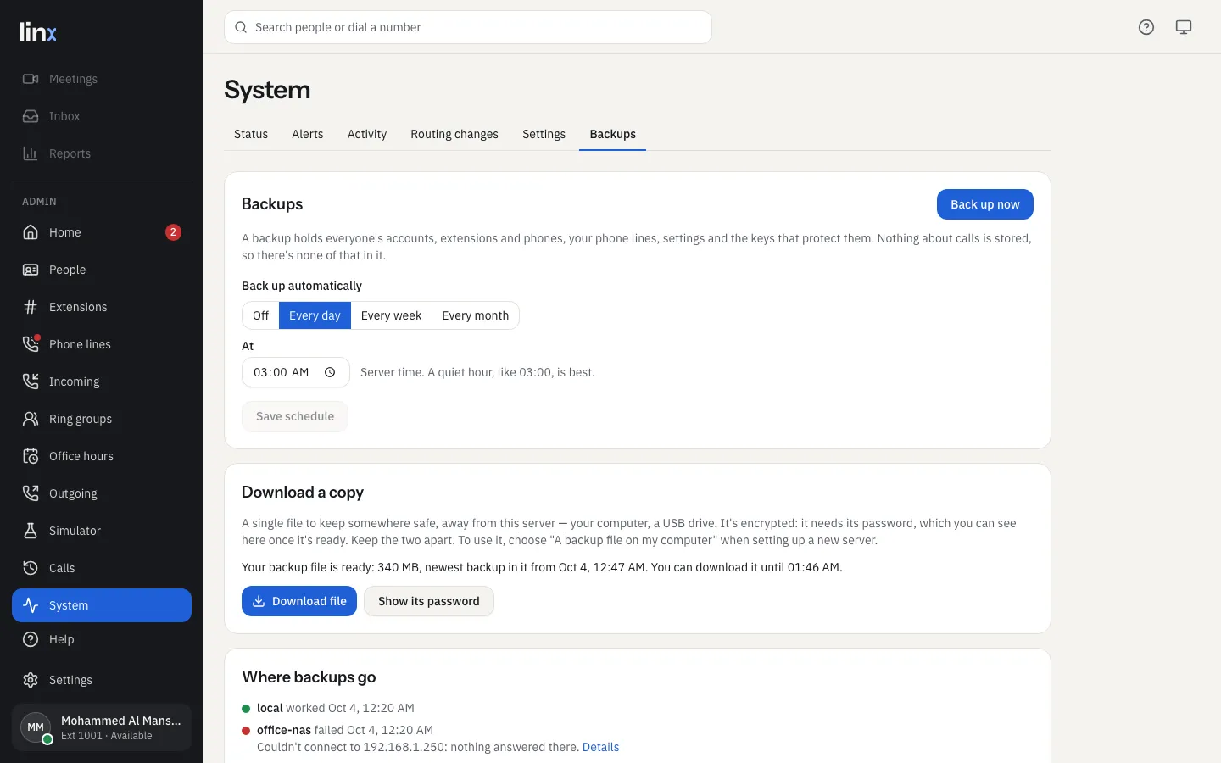Click the linx logo
Screen dimensions: 1221x763
coord(38,31)
